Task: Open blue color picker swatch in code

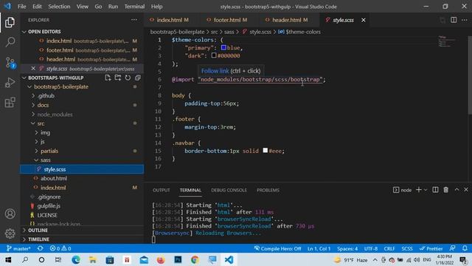Action: point(223,47)
